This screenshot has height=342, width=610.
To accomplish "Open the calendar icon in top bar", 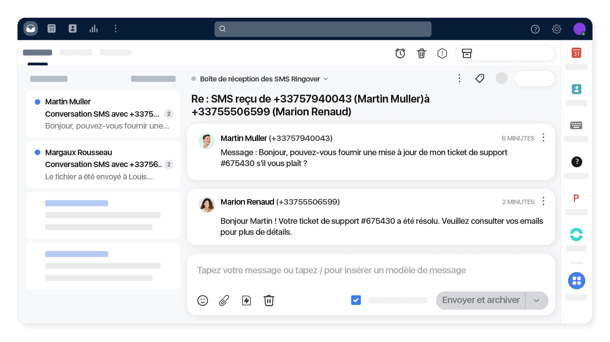I will (51, 28).
